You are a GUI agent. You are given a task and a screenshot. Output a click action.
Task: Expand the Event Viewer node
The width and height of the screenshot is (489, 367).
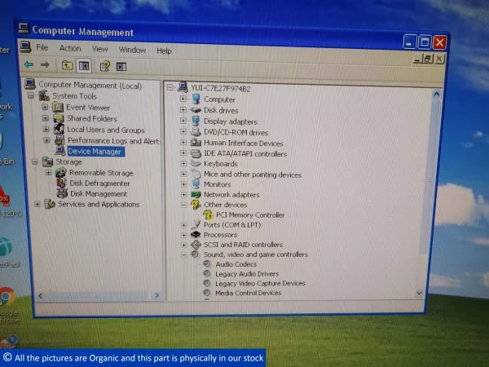[45, 107]
